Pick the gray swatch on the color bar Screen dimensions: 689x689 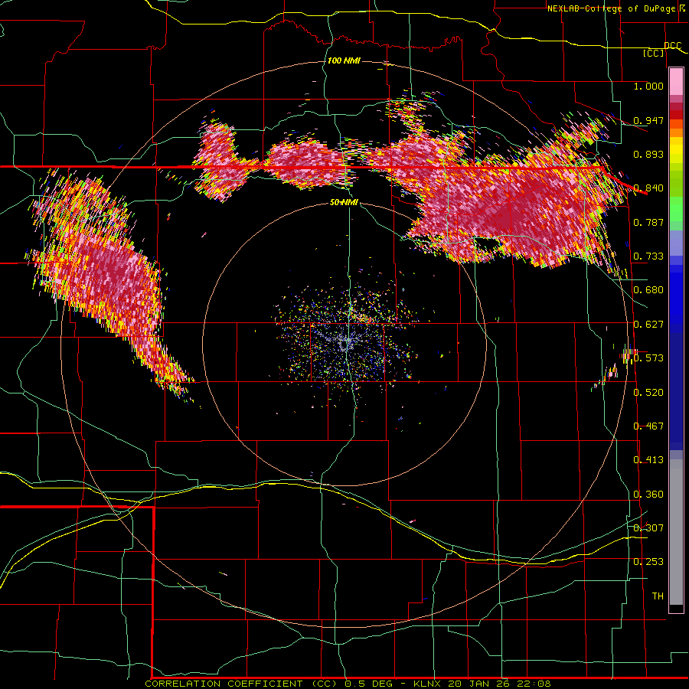tap(676, 532)
